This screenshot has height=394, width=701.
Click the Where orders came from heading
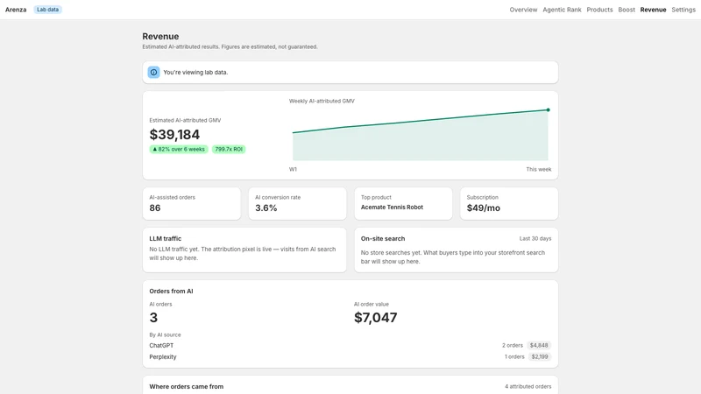coord(187,386)
